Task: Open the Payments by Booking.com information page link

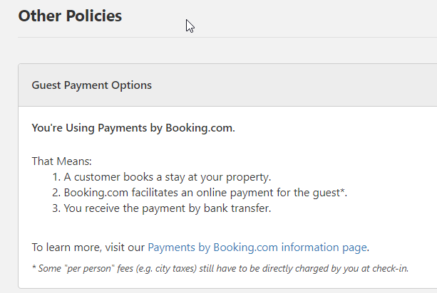Action: 257,247
